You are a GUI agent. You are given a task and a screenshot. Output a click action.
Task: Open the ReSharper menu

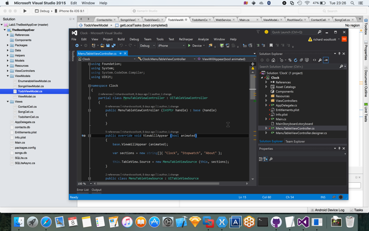tap(186, 40)
